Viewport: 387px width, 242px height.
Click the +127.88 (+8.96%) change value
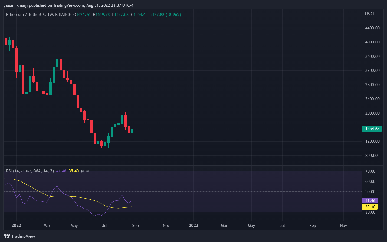coord(165,15)
